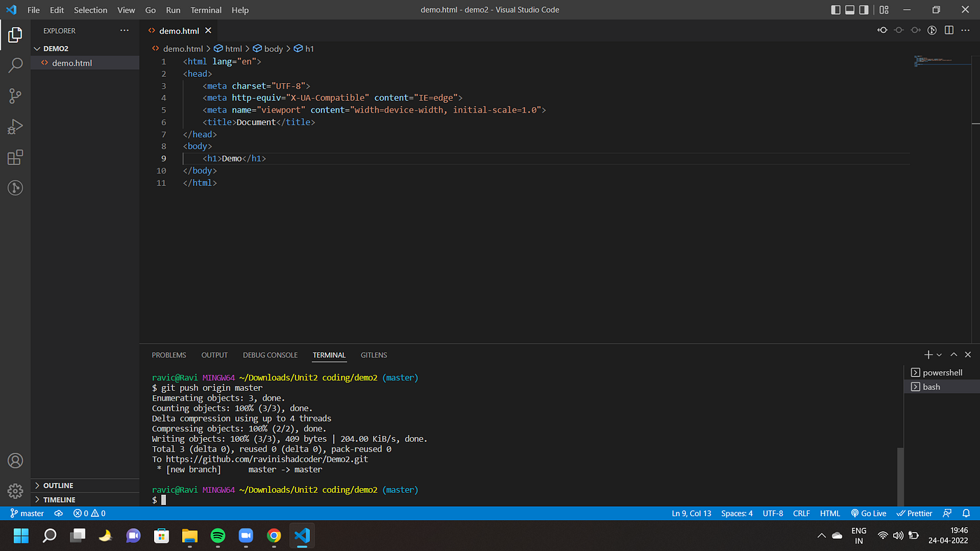The width and height of the screenshot is (980, 551).
Task: Change end of line sequence CRLF
Action: click(x=801, y=513)
